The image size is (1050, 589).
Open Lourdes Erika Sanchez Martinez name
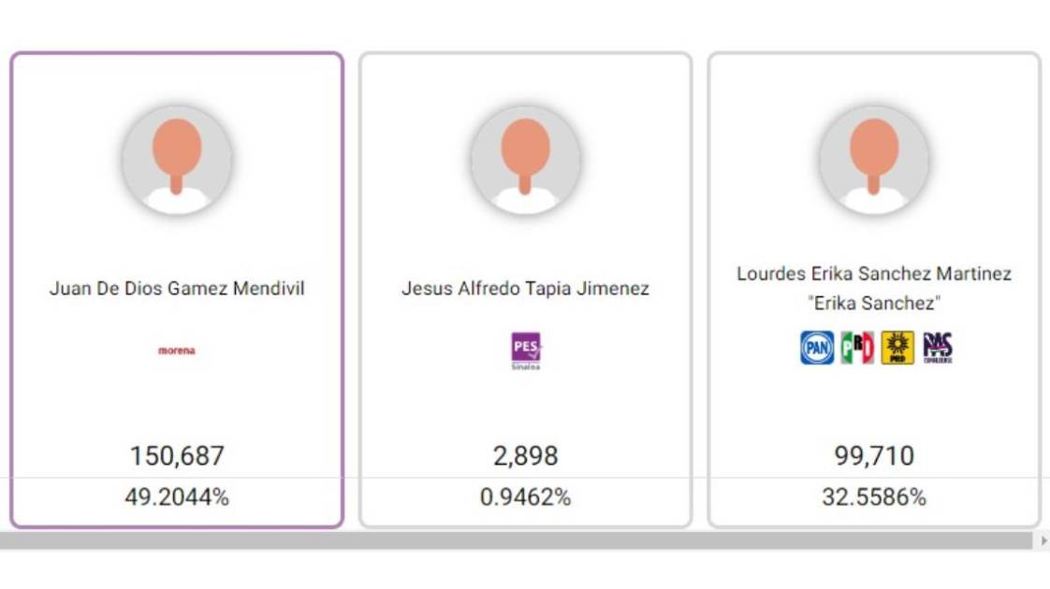(874, 274)
